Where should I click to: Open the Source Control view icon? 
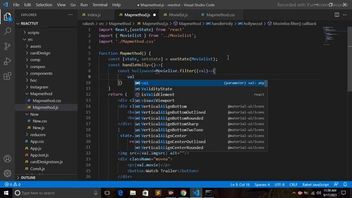click(7, 46)
